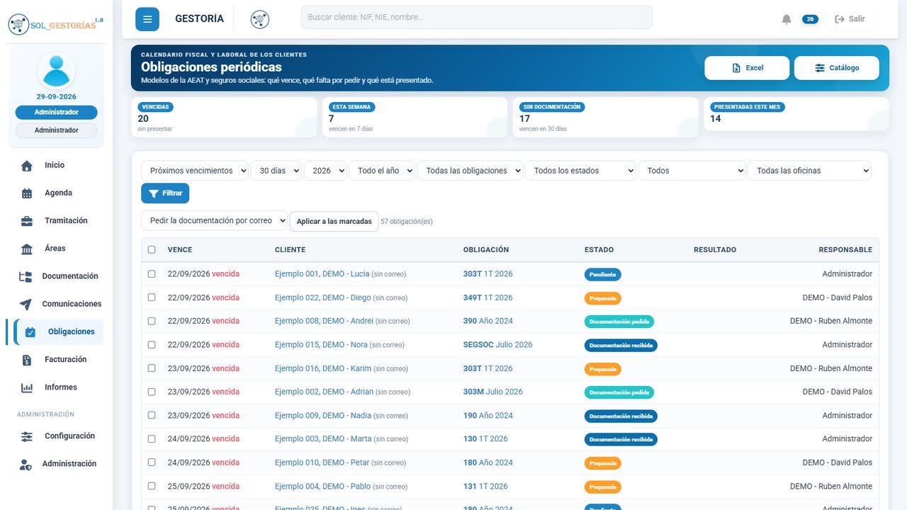Open the Próximos vencimientos dropdown
The image size is (907, 510).
pos(195,171)
